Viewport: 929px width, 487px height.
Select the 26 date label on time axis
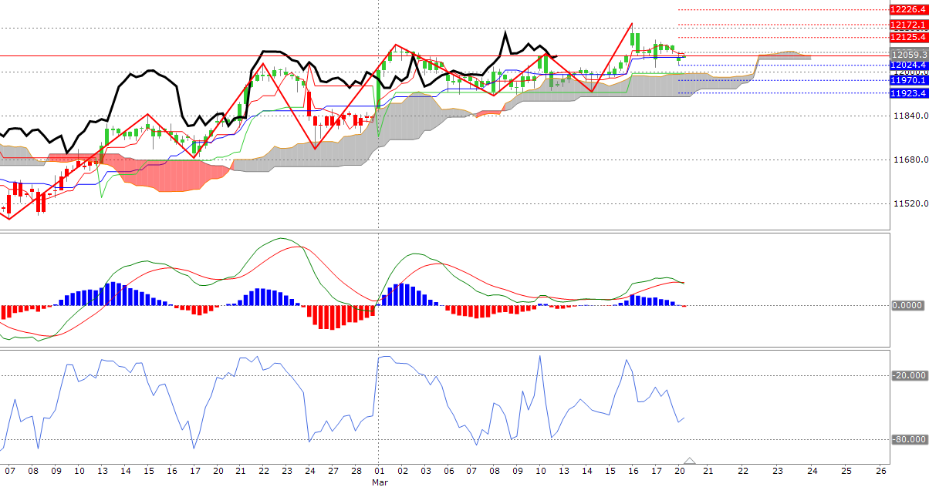pyautogui.click(x=881, y=470)
